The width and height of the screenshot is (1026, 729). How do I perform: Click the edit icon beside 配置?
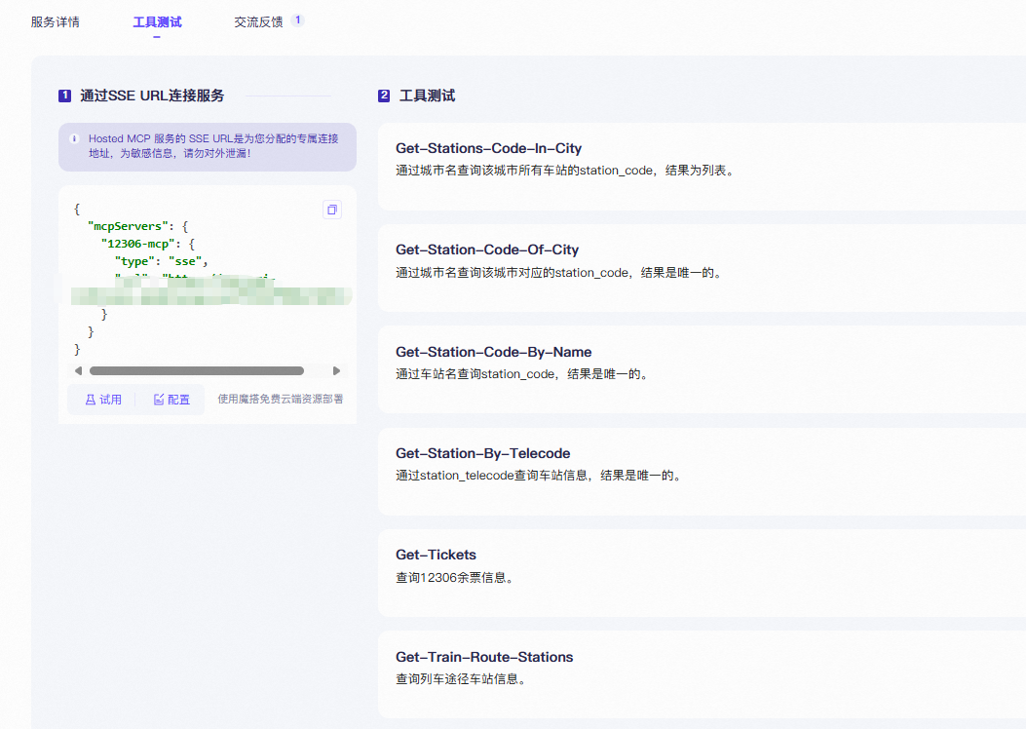(x=162, y=399)
